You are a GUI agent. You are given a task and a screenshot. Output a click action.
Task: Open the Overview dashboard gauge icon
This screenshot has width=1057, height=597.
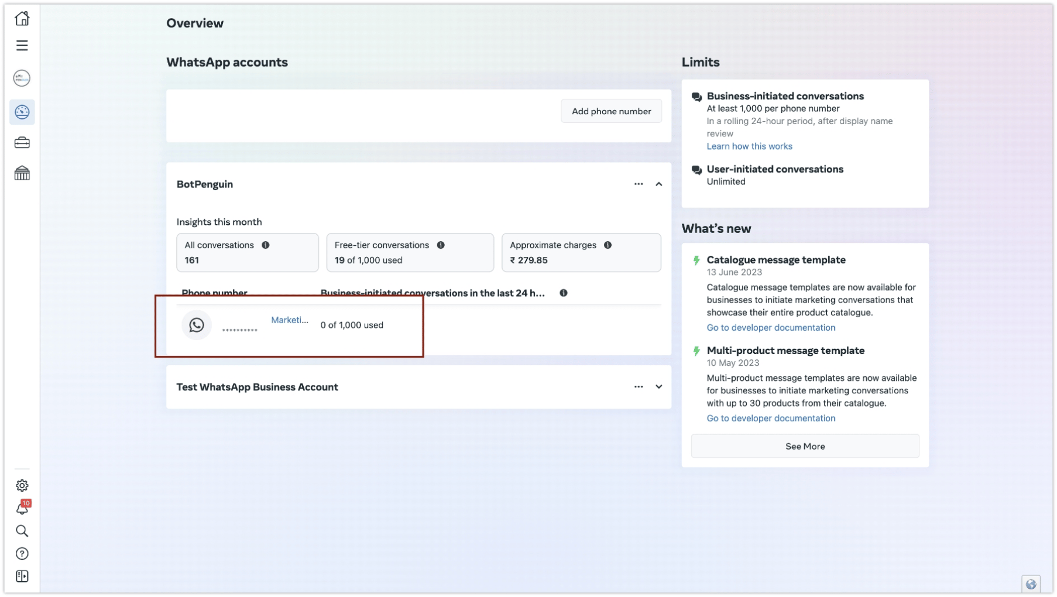point(22,112)
